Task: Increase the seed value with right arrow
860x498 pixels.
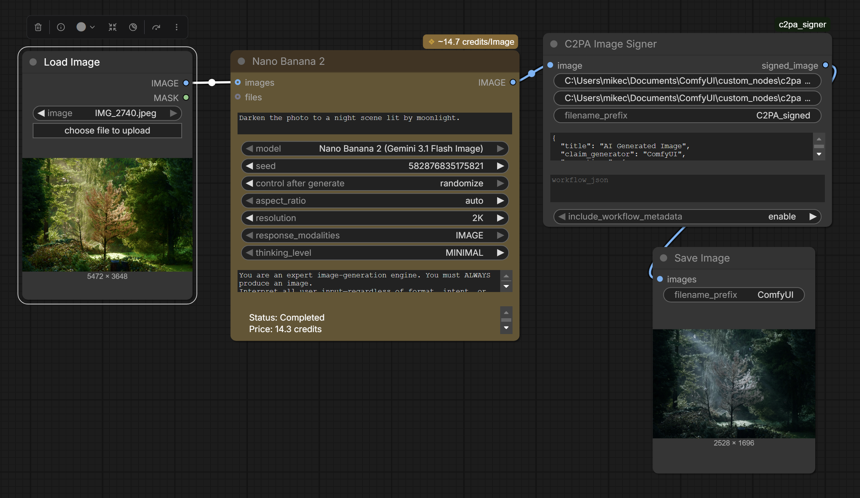Action: pyautogui.click(x=500, y=166)
